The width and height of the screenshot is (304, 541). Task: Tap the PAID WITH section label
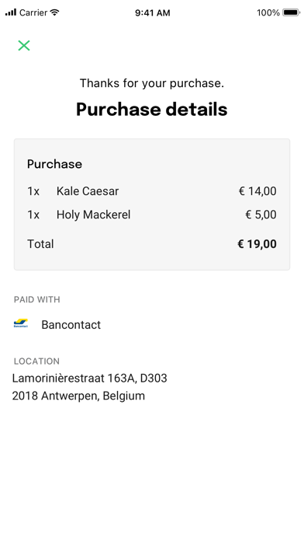point(37,299)
